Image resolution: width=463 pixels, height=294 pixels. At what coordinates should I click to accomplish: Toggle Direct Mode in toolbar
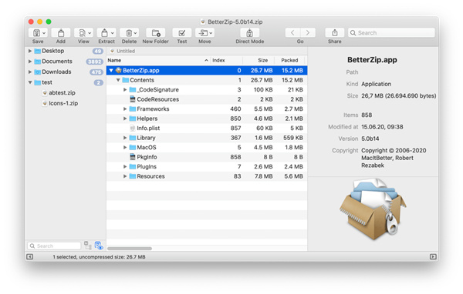(249, 32)
